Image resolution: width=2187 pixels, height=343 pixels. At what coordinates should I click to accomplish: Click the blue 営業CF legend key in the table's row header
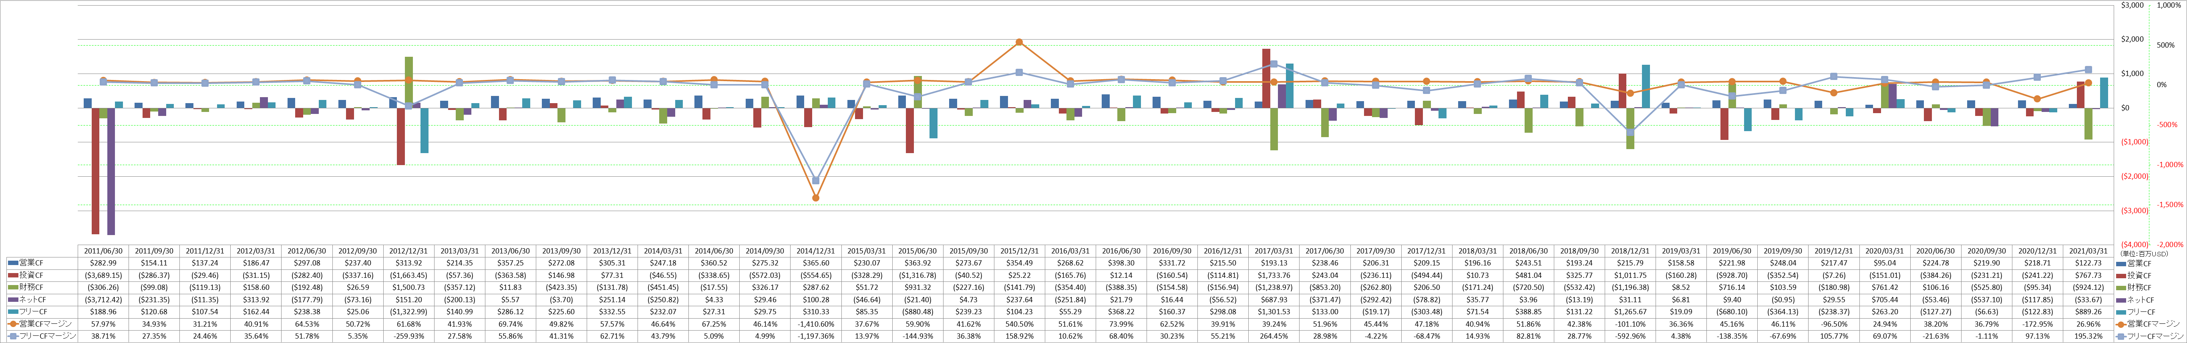14,263
